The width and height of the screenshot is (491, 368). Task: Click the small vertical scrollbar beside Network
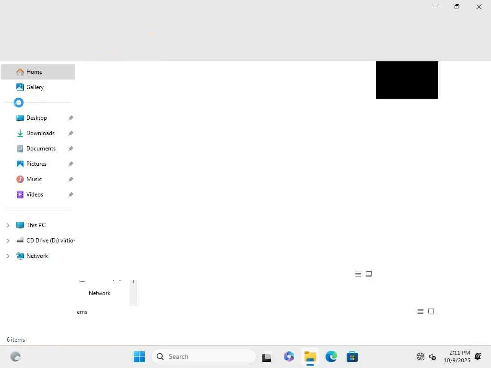133,293
